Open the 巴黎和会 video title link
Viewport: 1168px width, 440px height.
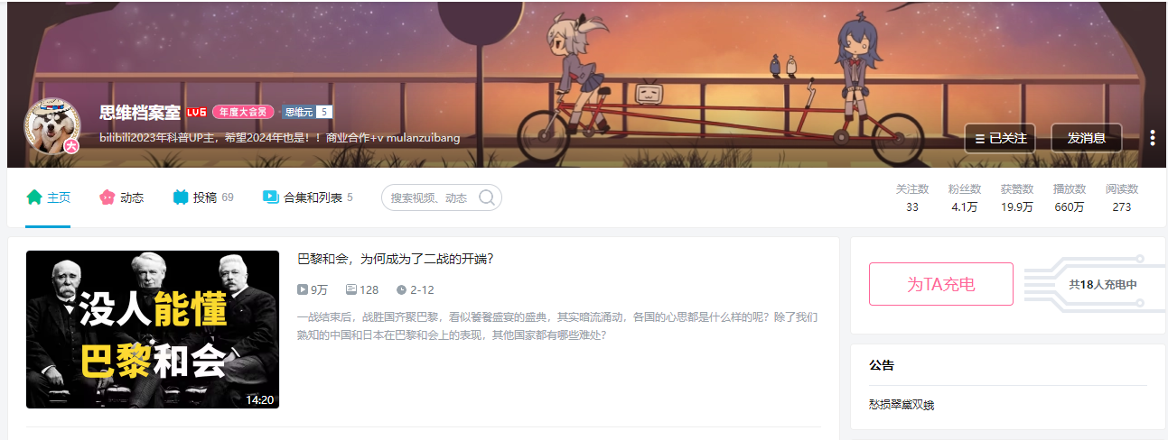396,259
